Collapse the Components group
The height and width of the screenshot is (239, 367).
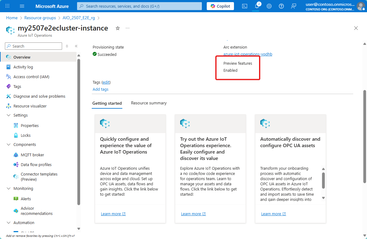point(8,144)
